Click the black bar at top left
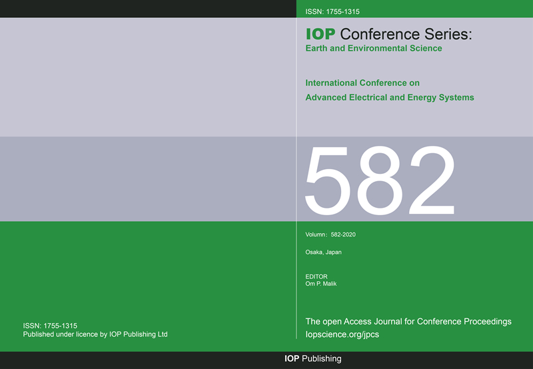This screenshot has width=533, height=369. [x=147, y=9]
